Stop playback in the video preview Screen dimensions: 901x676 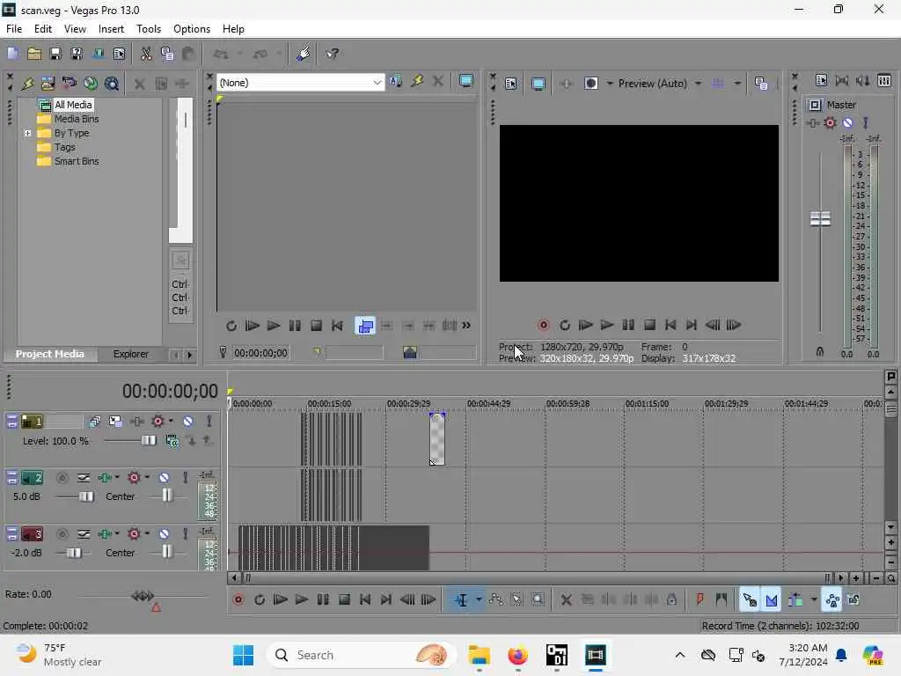click(x=649, y=326)
